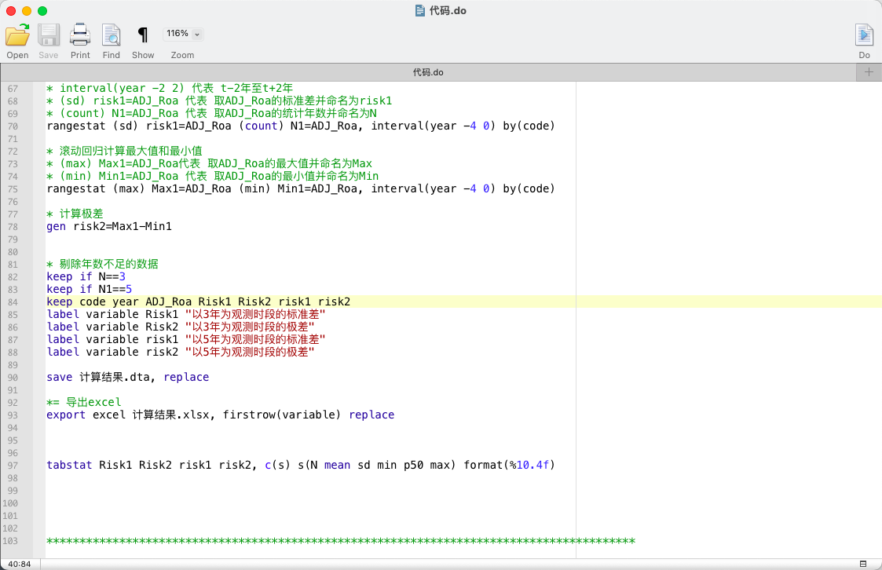
Task: Click the 40:84 cursor position indicator
Action: tap(20, 564)
